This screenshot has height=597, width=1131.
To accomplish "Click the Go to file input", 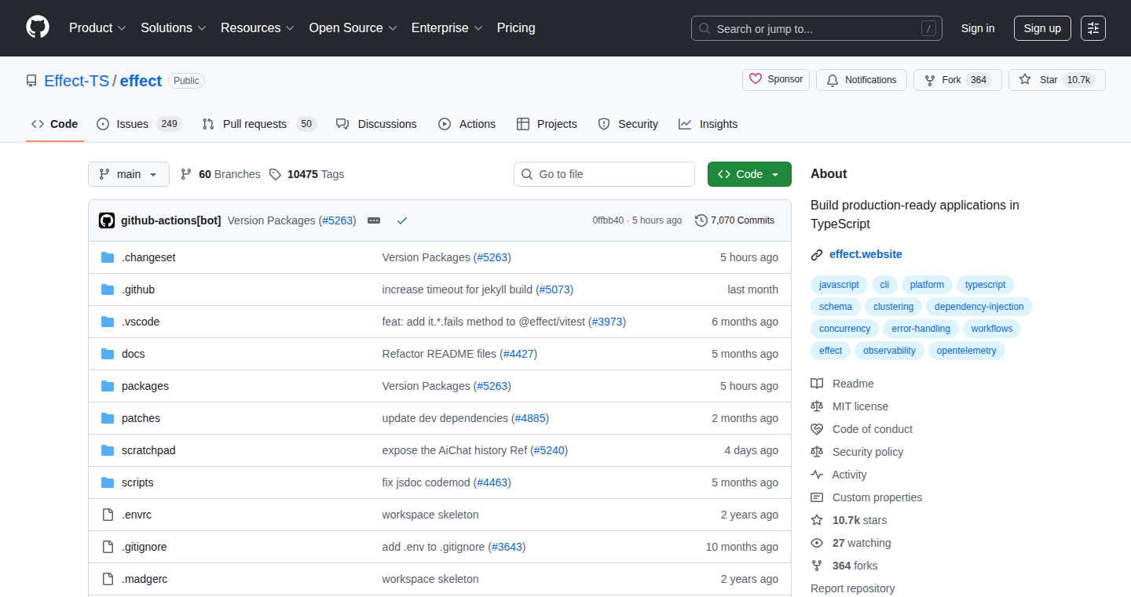I will click(605, 174).
